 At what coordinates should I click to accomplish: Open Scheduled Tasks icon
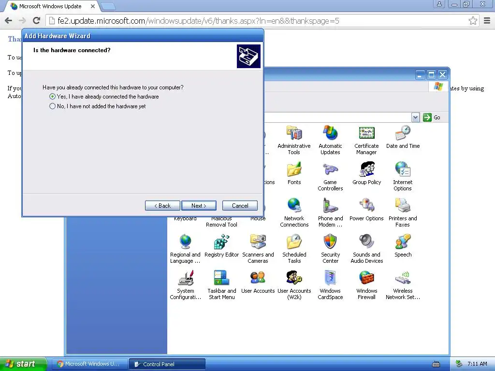coord(294,242)
